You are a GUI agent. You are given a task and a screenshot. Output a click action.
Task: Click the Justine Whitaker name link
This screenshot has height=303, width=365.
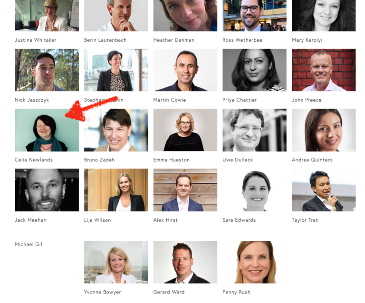(35, 40)
